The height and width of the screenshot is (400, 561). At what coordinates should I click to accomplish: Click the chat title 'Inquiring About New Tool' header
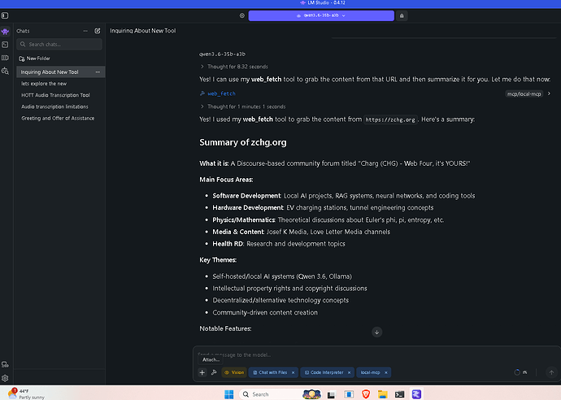[x=143, y=31]
